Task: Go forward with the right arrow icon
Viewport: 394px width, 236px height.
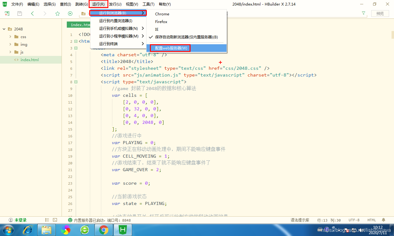Action: coord(45,14)
